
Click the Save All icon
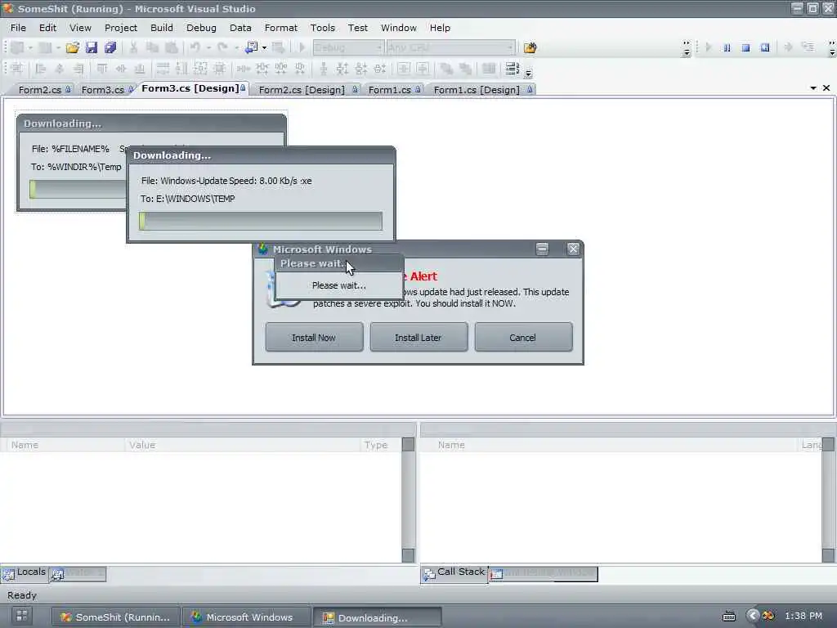tap(110, 47)
